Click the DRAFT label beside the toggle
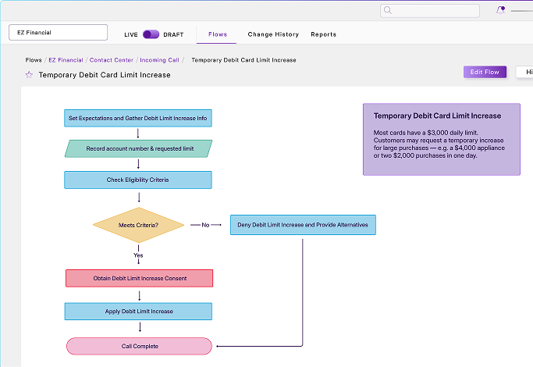 coord(173,34)
